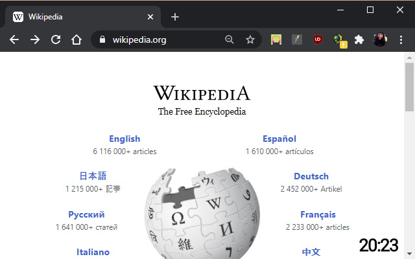Click the scrollbar down arrow
Viewport: 415px width, 259px height.
pyautogui.click(x=409, y=254)
